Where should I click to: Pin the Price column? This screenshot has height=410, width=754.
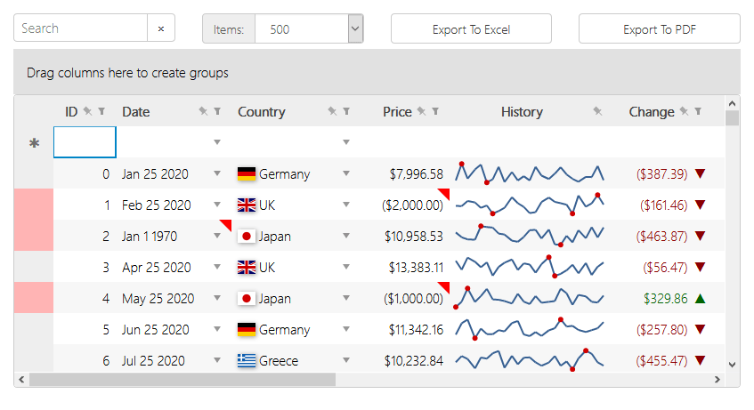(x=421, y=111)
